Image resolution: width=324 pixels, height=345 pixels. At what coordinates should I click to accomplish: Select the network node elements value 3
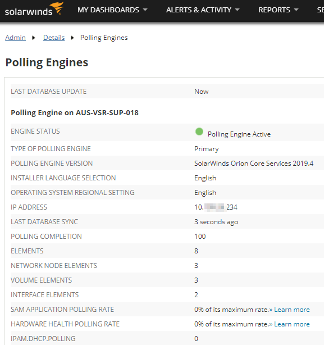pyautogui.click(x=196, y=266)
